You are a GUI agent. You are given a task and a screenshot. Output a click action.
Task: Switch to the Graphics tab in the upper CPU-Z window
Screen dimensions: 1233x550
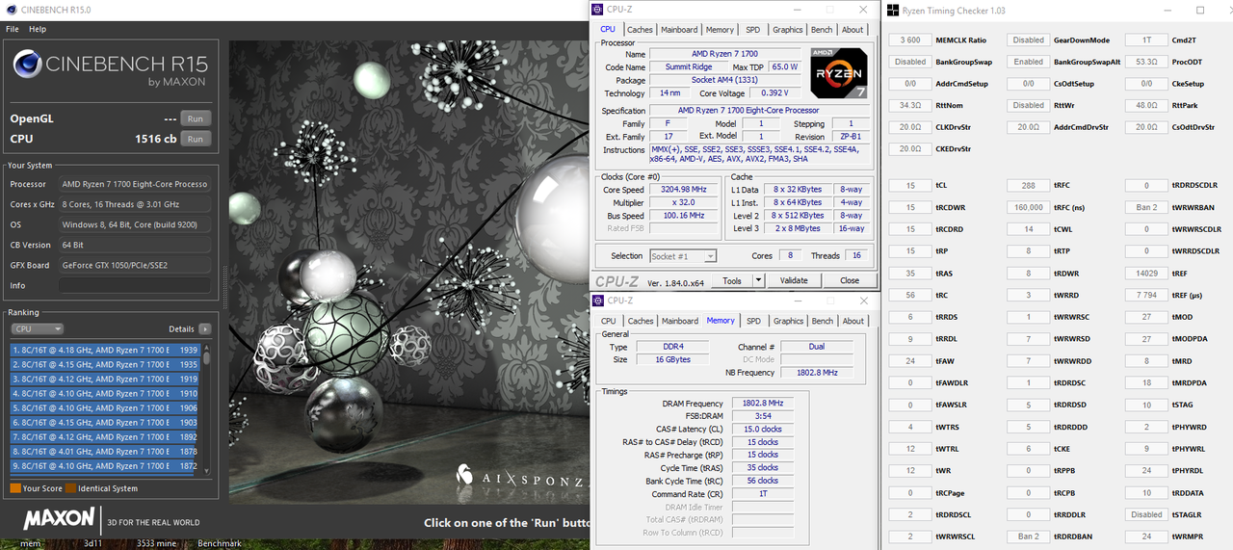(788, 30)
